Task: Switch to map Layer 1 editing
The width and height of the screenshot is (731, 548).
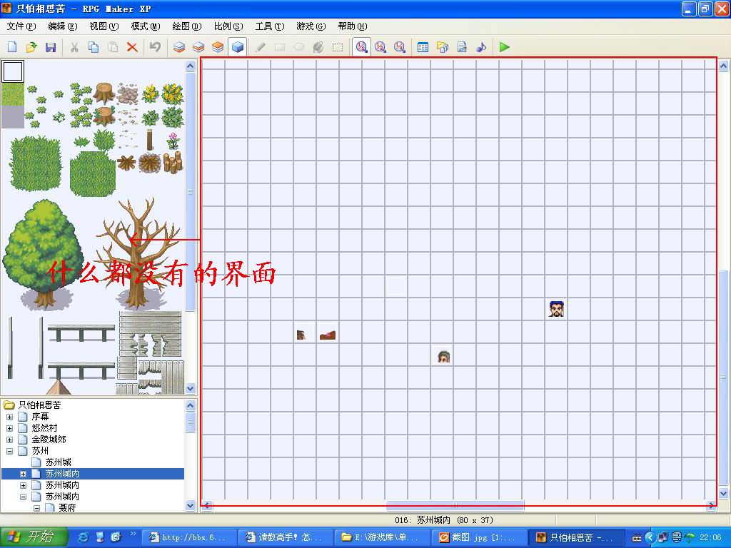Action: pos(179,47)
